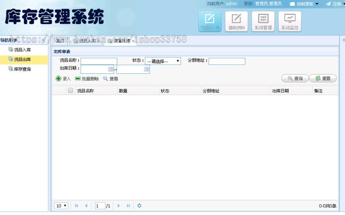The image size is (345, 215).
Task: Focus the 分部地址 input field
Action: (227, 61)
